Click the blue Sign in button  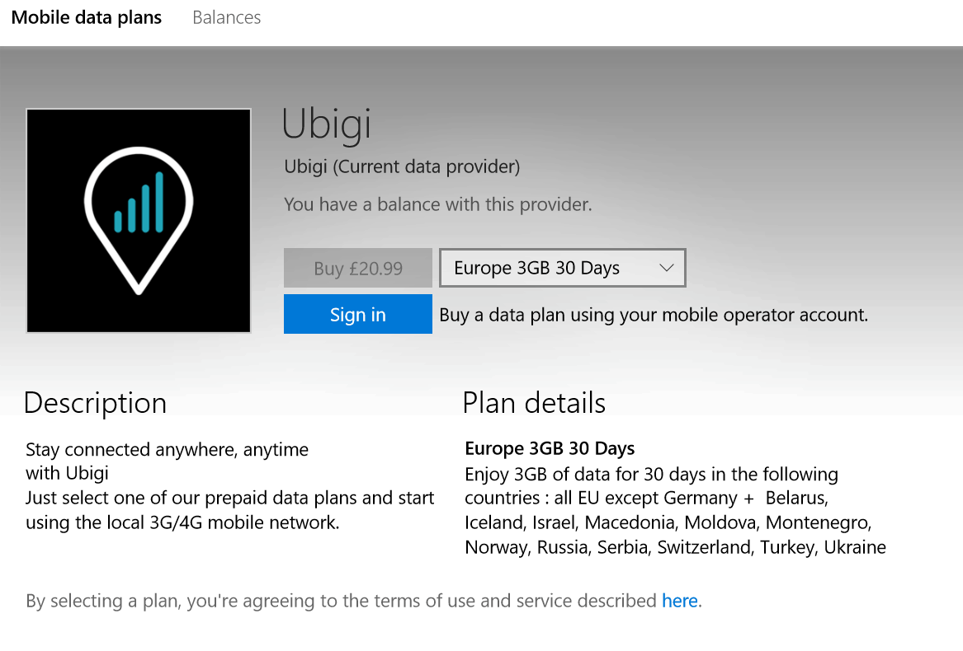pos(358,314)
